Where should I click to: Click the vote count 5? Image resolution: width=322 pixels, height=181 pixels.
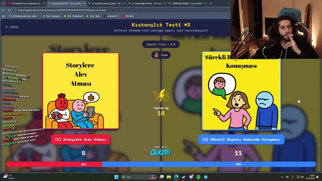(84, 153)
